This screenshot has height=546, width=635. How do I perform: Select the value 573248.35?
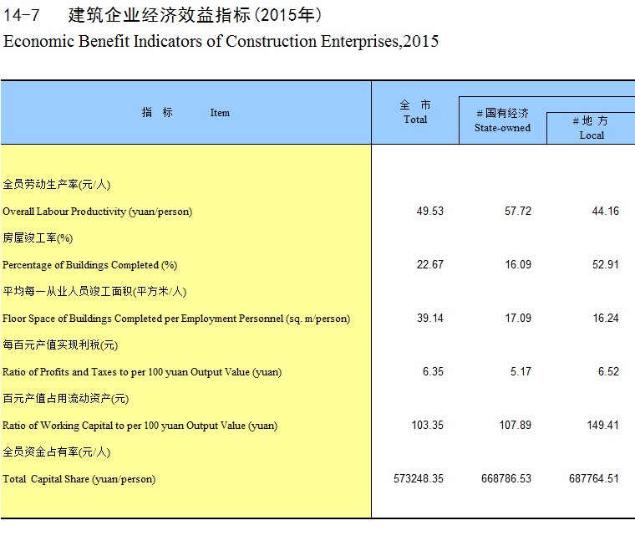pyautogui.click(x=419, y=479)
